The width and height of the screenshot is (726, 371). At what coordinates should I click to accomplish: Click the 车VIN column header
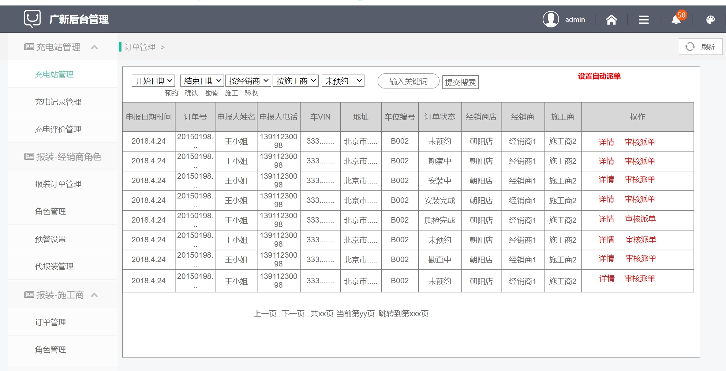click(x=320, y=117)
